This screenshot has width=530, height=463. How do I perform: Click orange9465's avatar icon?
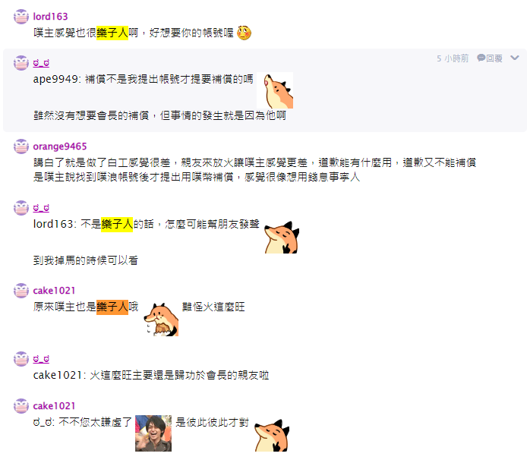pyautogui.click(x=21, y=146)
